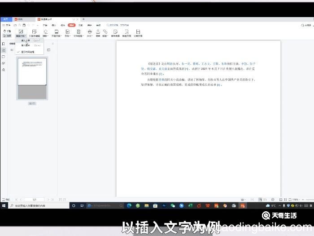Image resolution: width=314 pixels, height=236 pixels.
Task: Choose Insert Picture from dropdown menu
Action: pos(29,45)
